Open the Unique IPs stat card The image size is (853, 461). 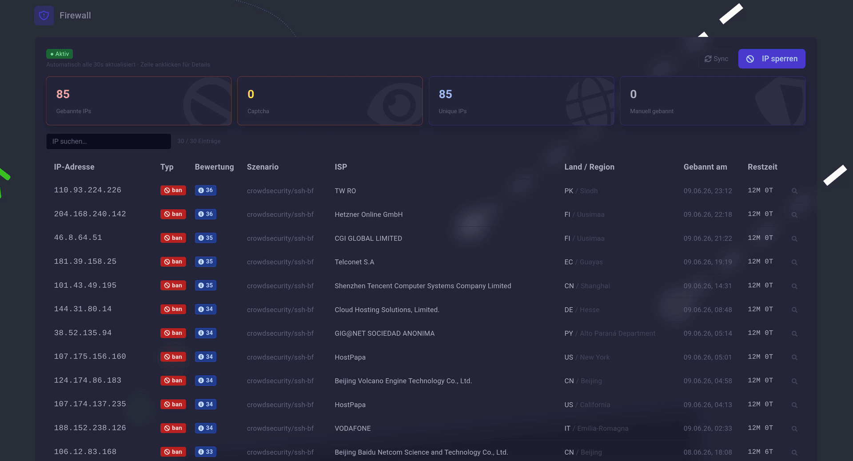(x=521, y=101)
